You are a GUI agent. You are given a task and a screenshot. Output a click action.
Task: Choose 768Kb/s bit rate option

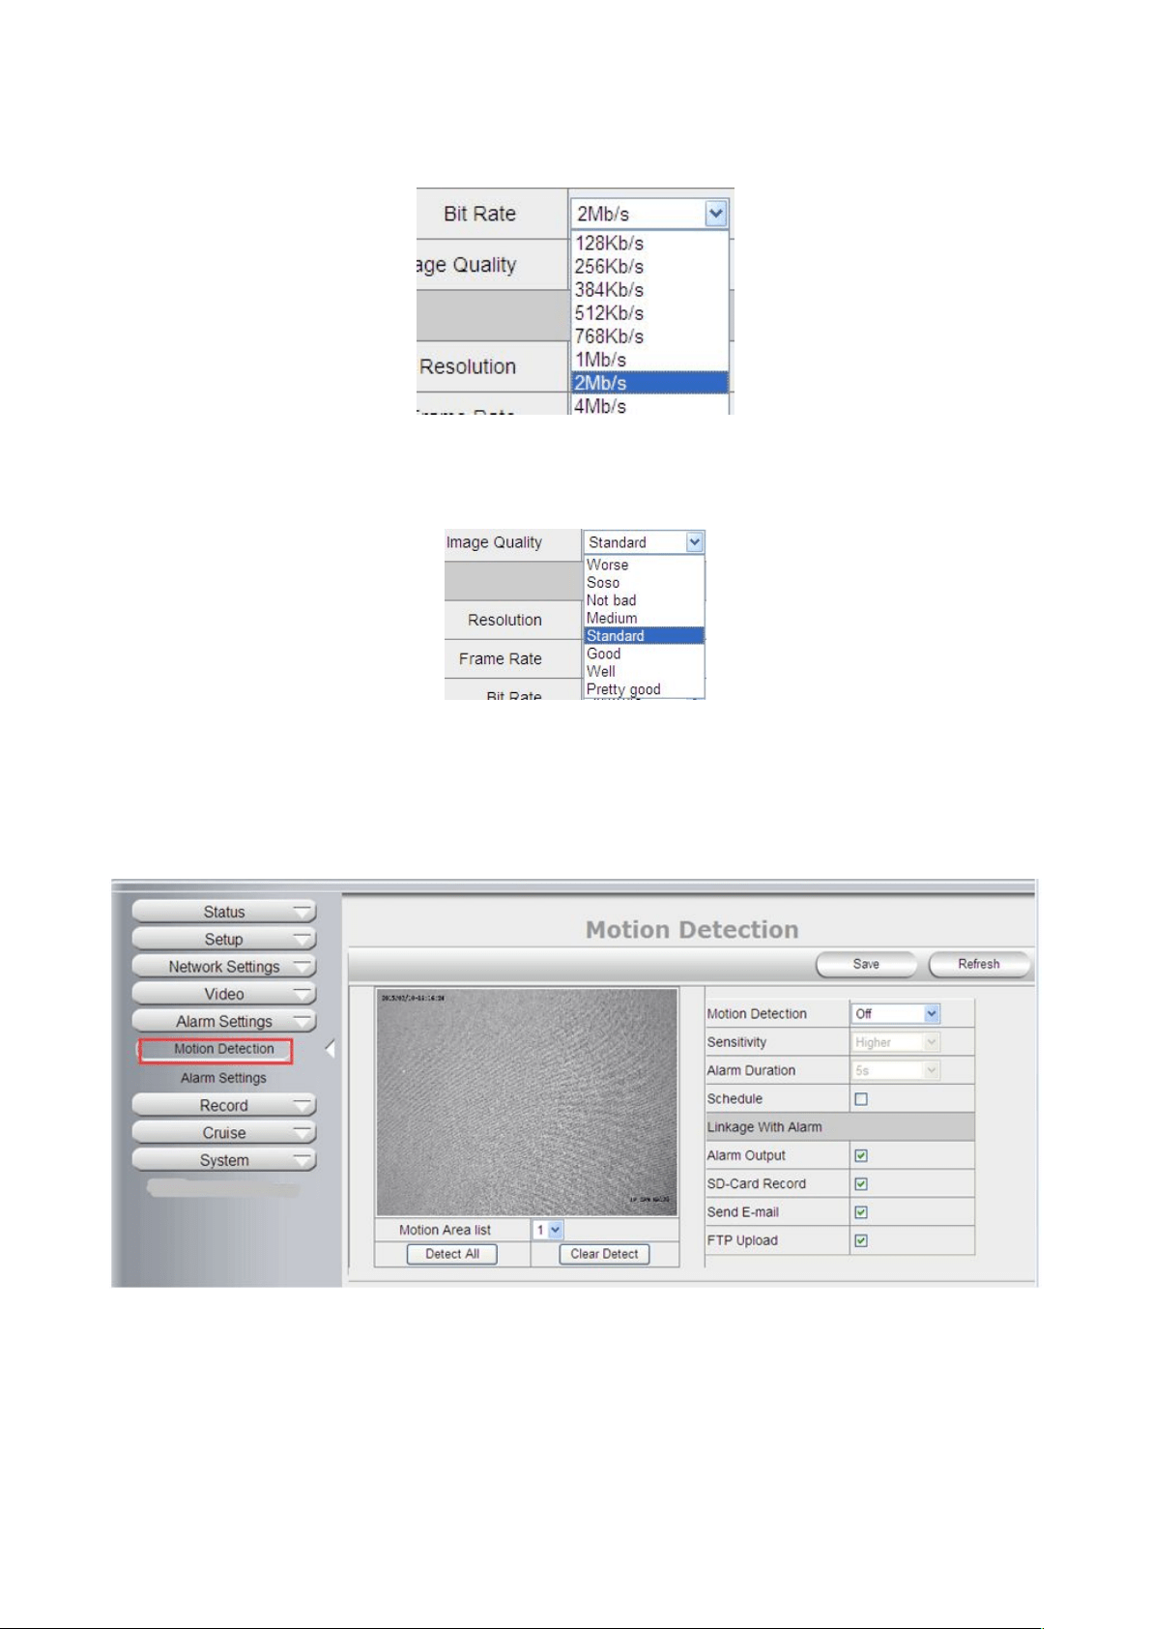point(649,336)
